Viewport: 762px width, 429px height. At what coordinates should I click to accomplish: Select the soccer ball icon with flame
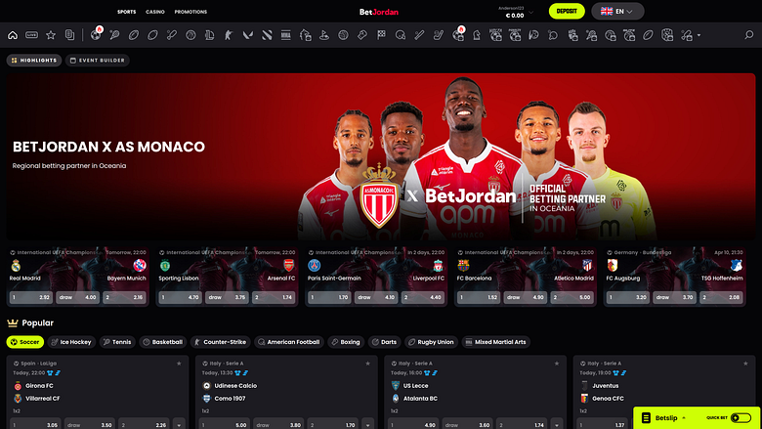coord(96,34)
